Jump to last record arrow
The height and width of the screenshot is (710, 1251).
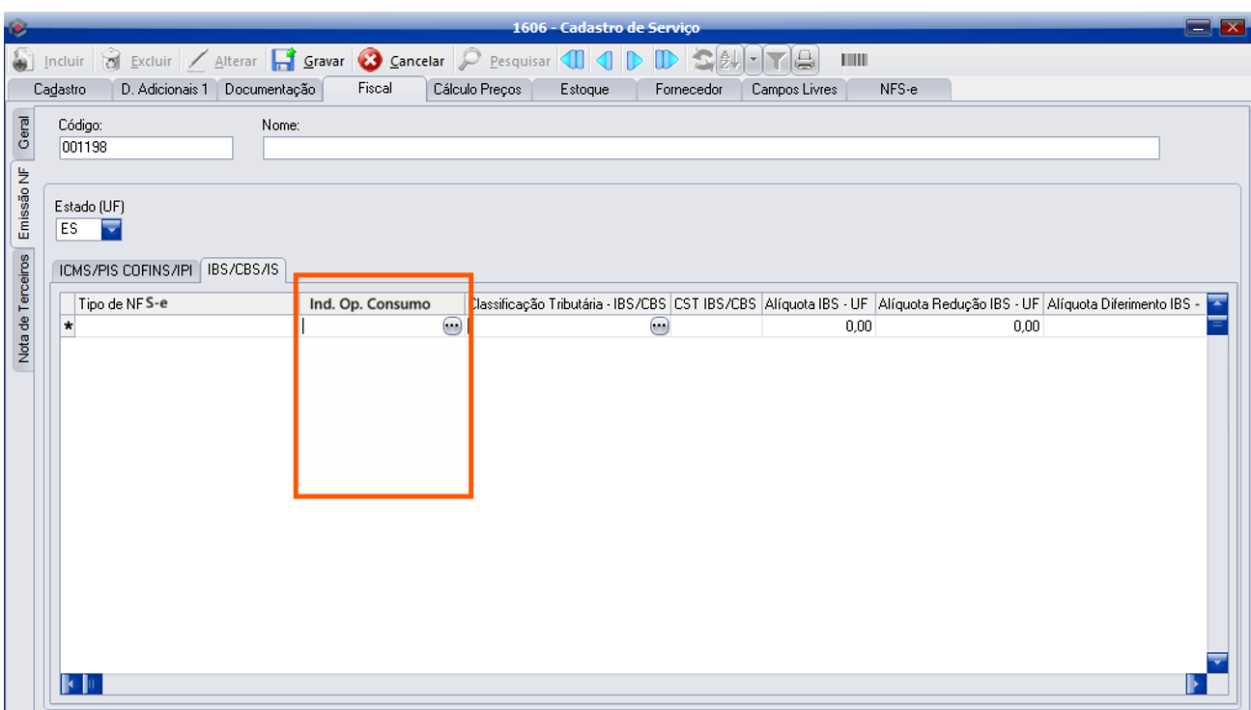tap(667, 61)
